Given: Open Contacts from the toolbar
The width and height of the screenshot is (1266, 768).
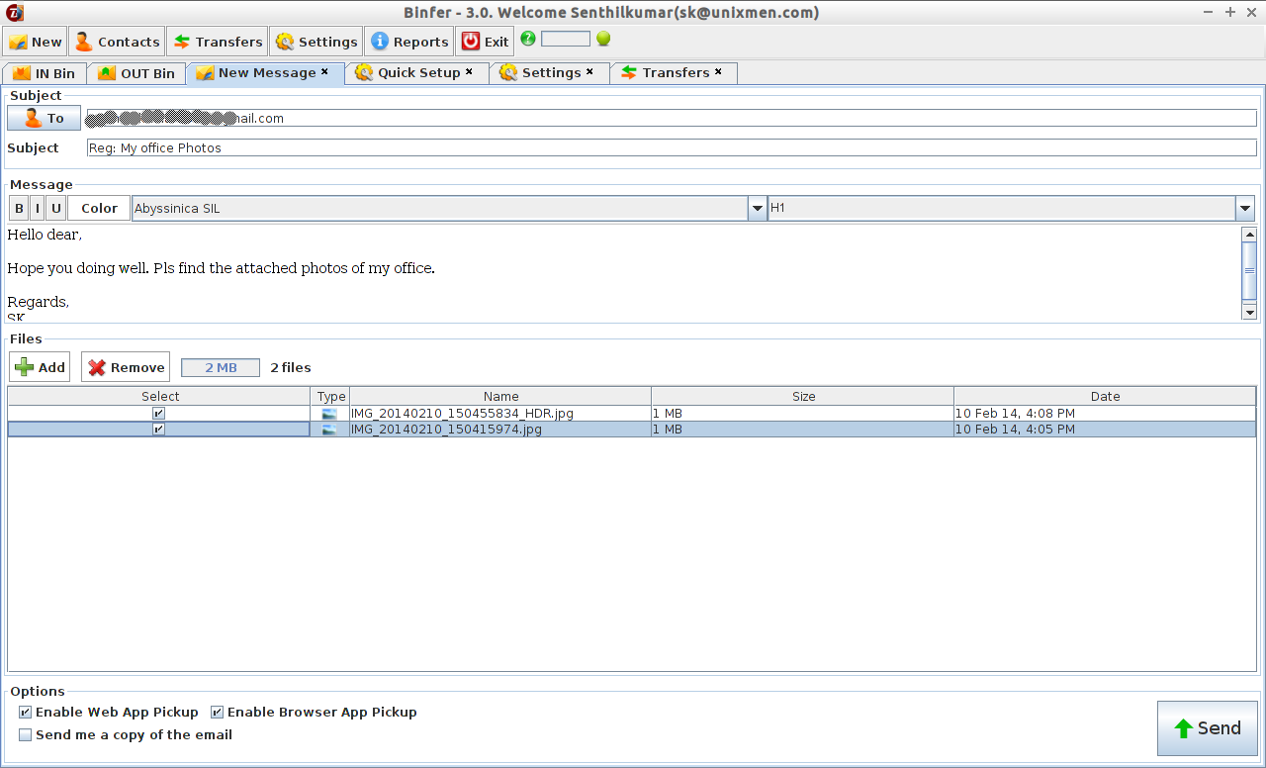Looking at the screenshot, I should coord(117,42).
